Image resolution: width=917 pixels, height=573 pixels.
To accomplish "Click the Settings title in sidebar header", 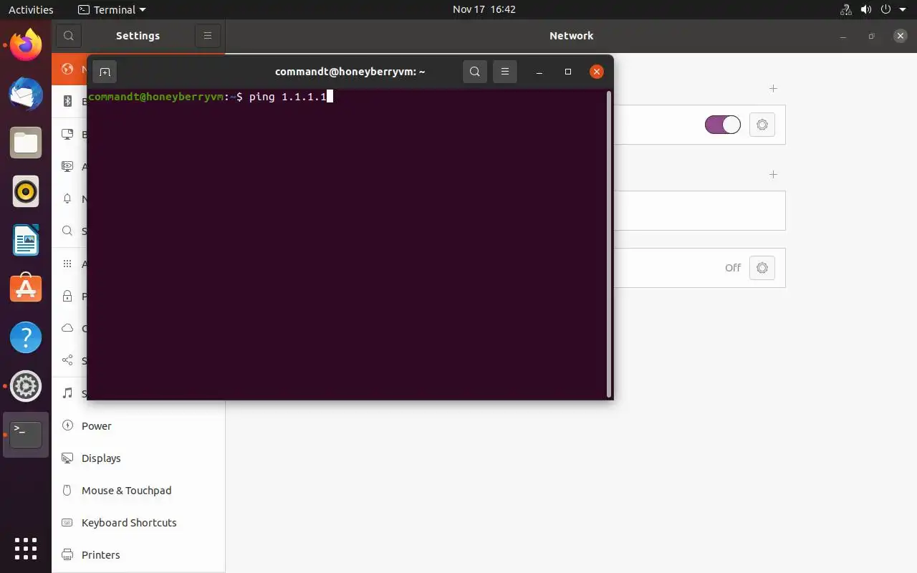I will 138,36.
